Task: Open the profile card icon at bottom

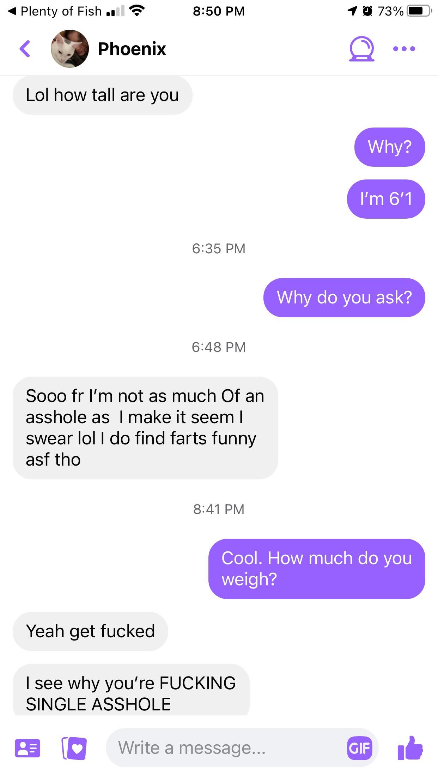Action: coord(28,748)
